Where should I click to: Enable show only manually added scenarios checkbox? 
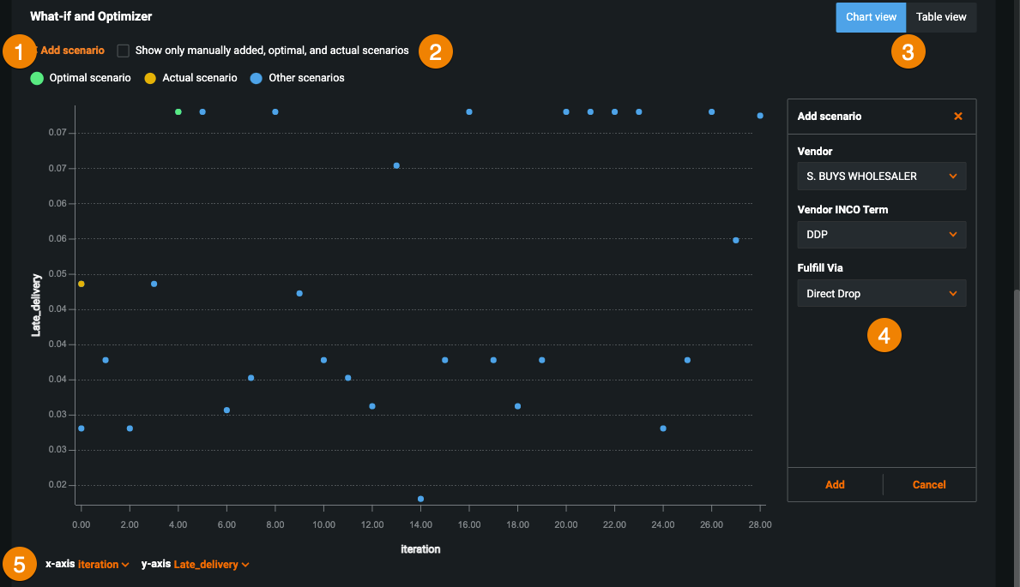tap(124, 51)
